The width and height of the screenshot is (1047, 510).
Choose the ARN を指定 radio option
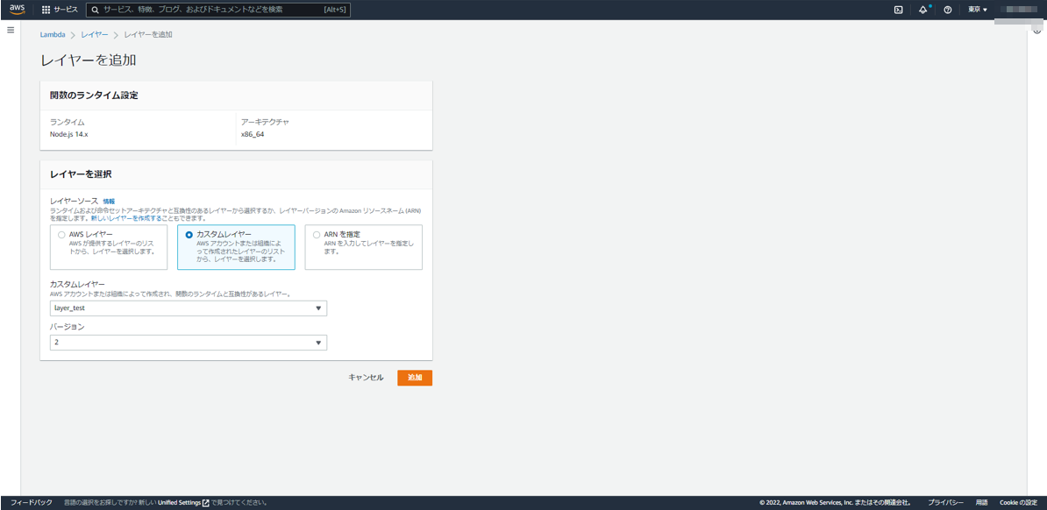pos(316,234)
